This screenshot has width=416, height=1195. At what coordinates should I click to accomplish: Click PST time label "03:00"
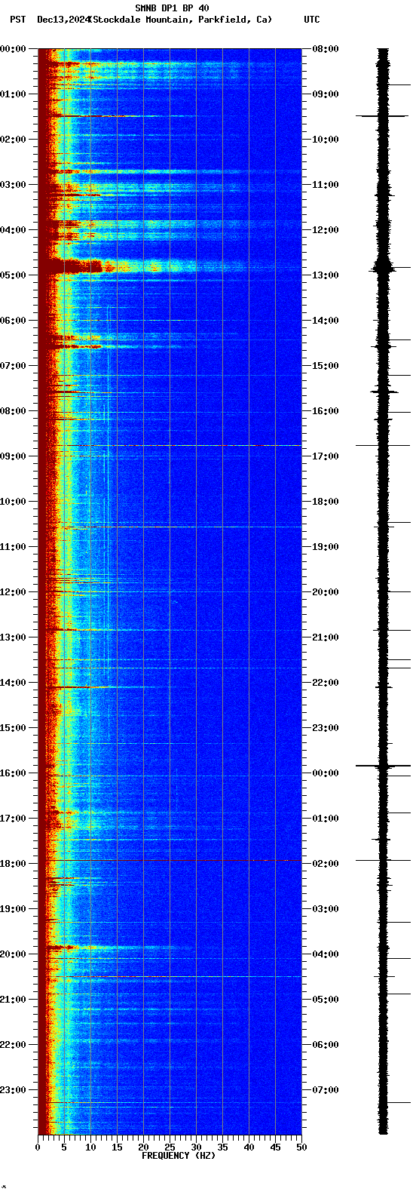pos(13,185)
